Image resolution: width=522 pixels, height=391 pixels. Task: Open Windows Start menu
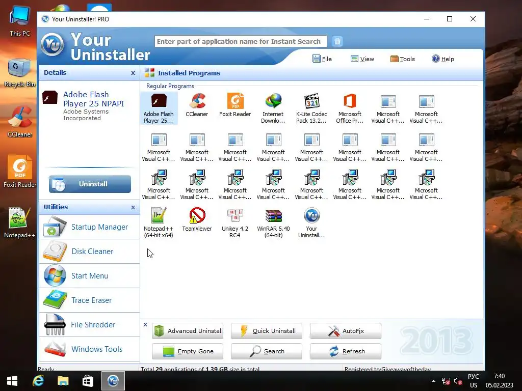pos(12,381)
